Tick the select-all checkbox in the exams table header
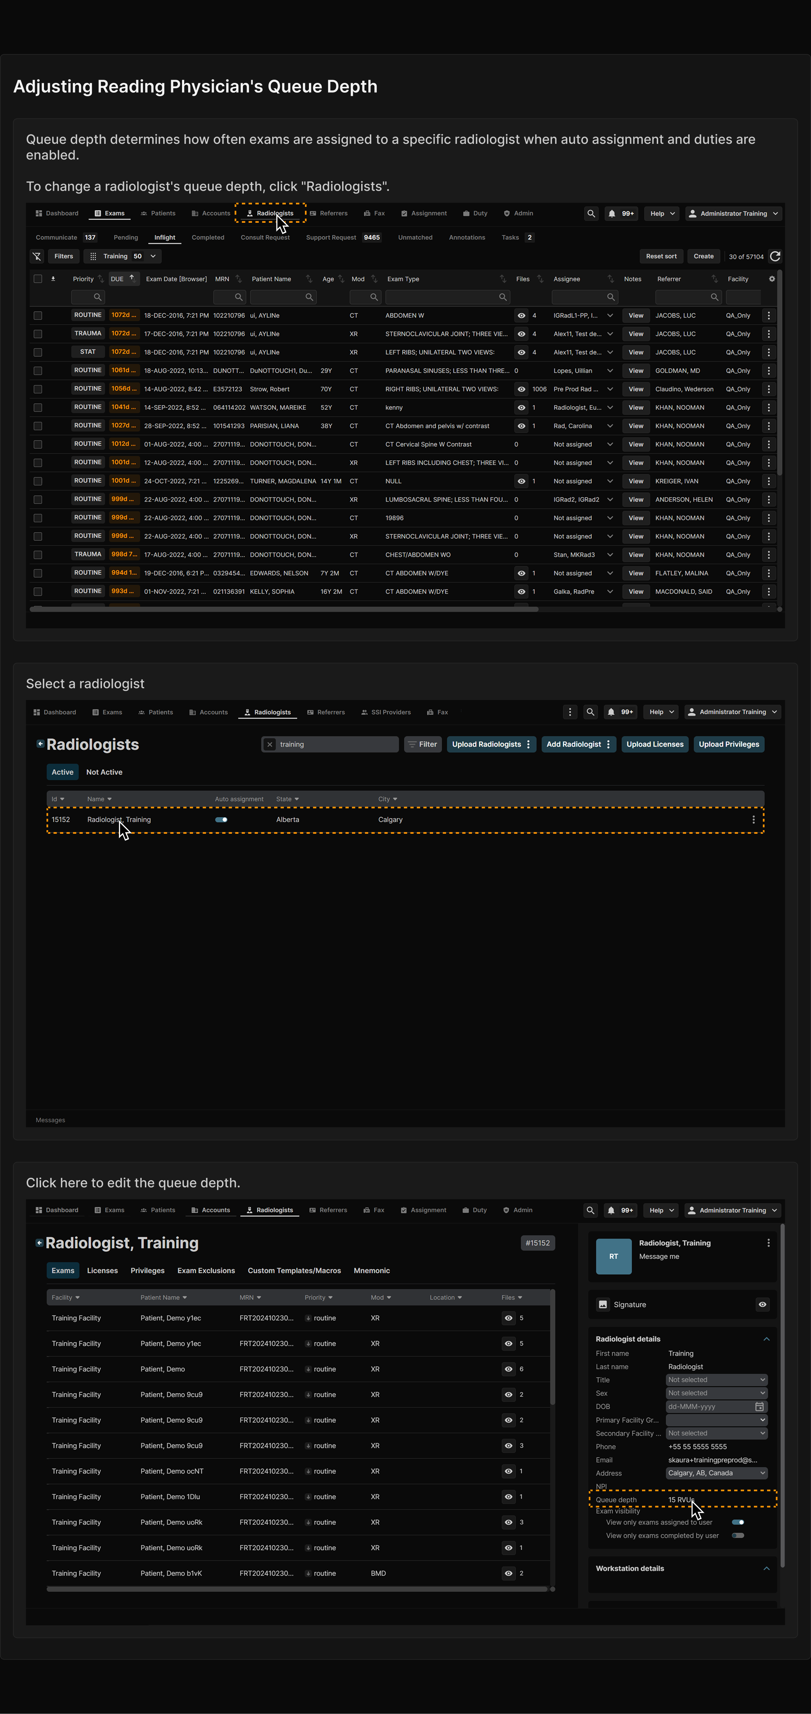Viewport: 811px width, 1714px height. point(38,279)
